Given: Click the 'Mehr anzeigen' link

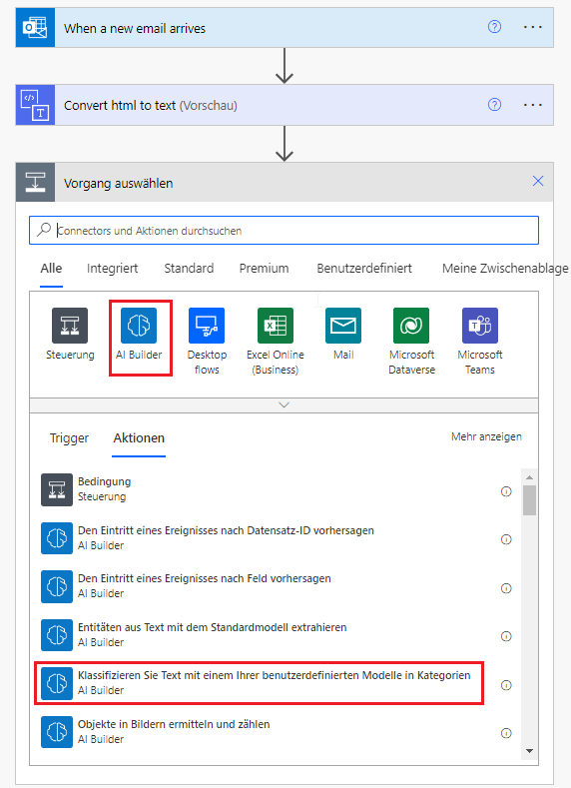Looking at the screenshot, I should [486, 436].
